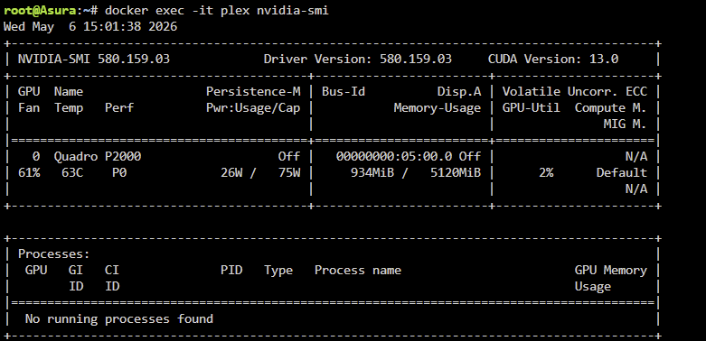Click the Default compute mode text
This screenshot has height=341, width=706.
[621, 172]
